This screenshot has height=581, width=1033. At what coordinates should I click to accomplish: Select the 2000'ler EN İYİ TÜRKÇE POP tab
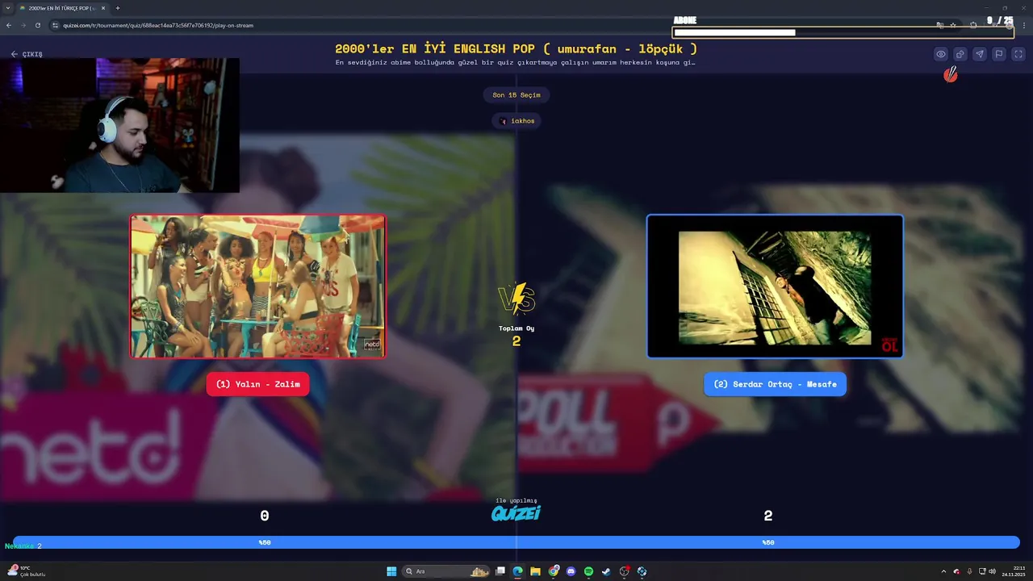(x=61, y=8)
